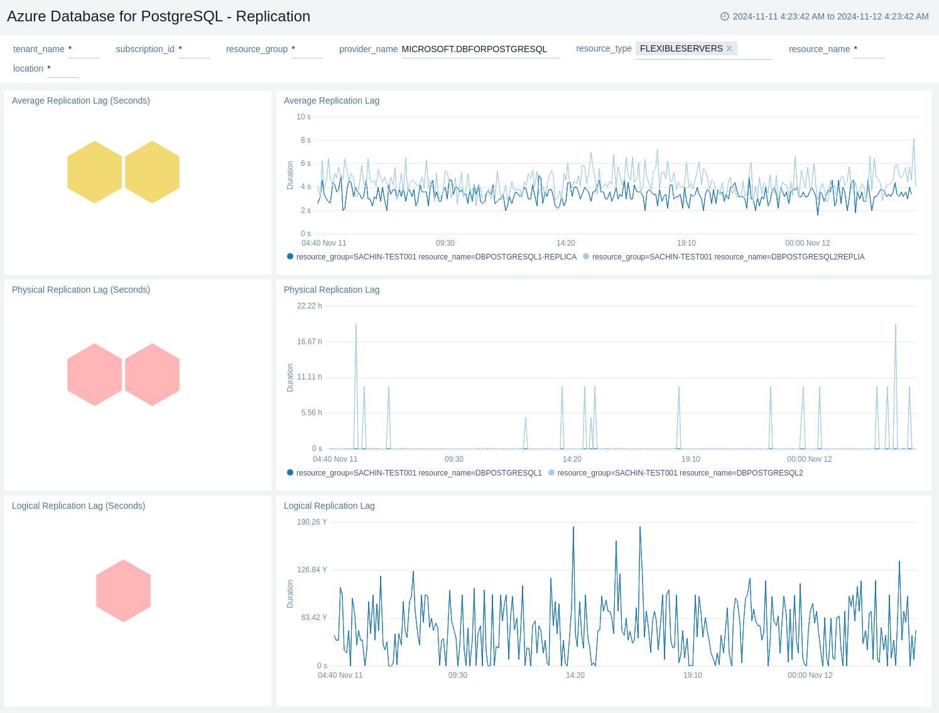Click the 16.67 h axis label
939x713 pixels.
click(310, 342)
